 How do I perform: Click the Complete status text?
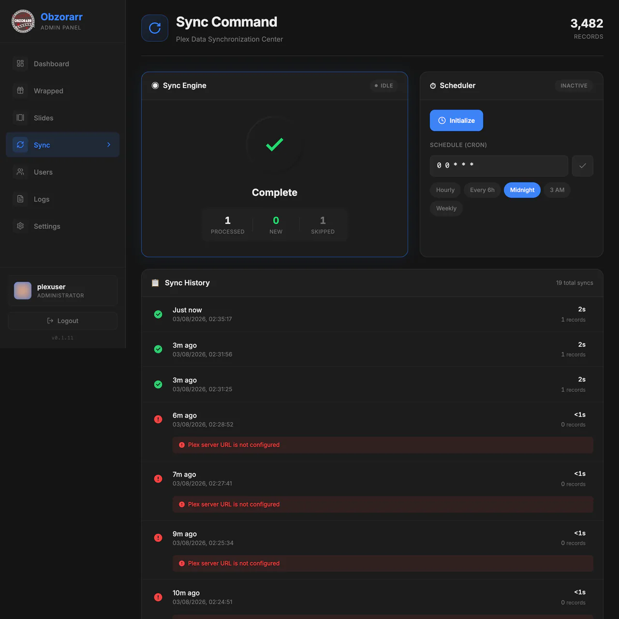(275, 192)
